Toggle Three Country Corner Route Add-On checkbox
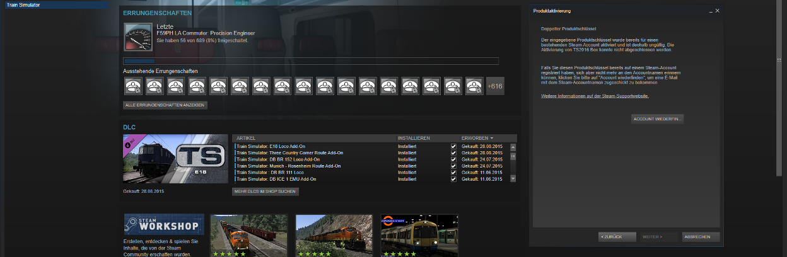The image size is (787, 257). [x=453, y=152]
